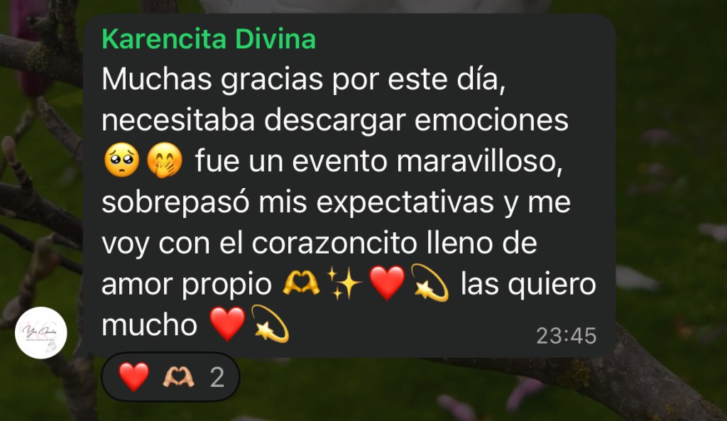727x421 pixels.
Task: Click the red heart beside the sparkles emoji
Action: click(x=387, y=283)
